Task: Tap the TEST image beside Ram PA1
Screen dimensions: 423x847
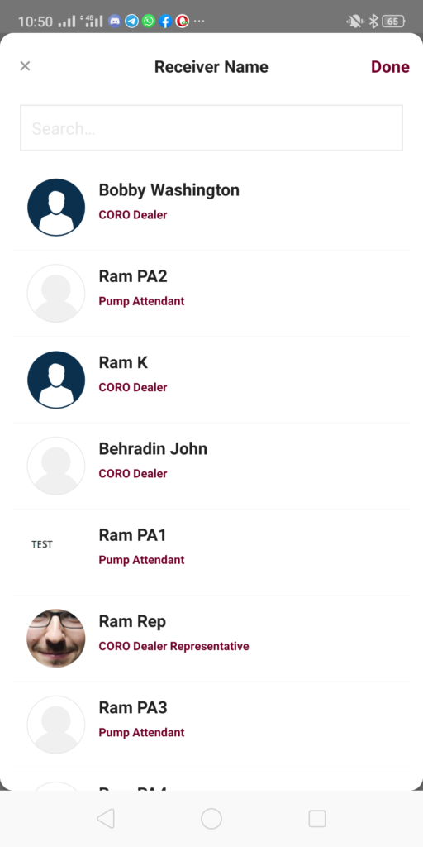Action: pyautogui.click(x=42, y=544)
